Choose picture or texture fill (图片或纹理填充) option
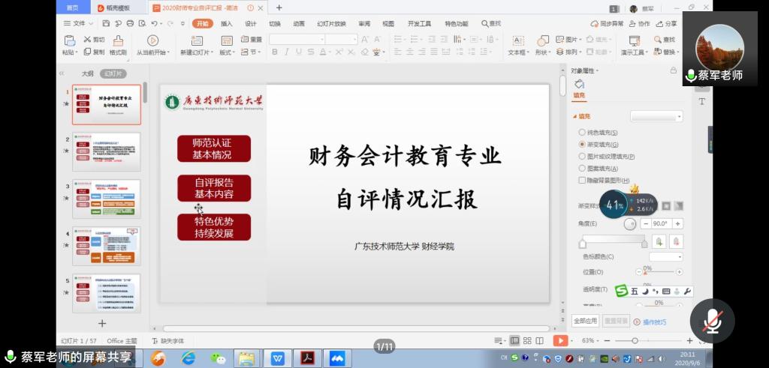The height and width of the screenshot is (368, 769). (582, 157)
